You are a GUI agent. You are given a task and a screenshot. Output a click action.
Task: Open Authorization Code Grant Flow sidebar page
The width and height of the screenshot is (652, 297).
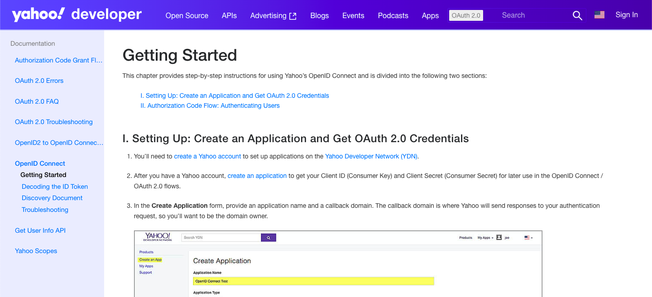(x=59, y=60)
